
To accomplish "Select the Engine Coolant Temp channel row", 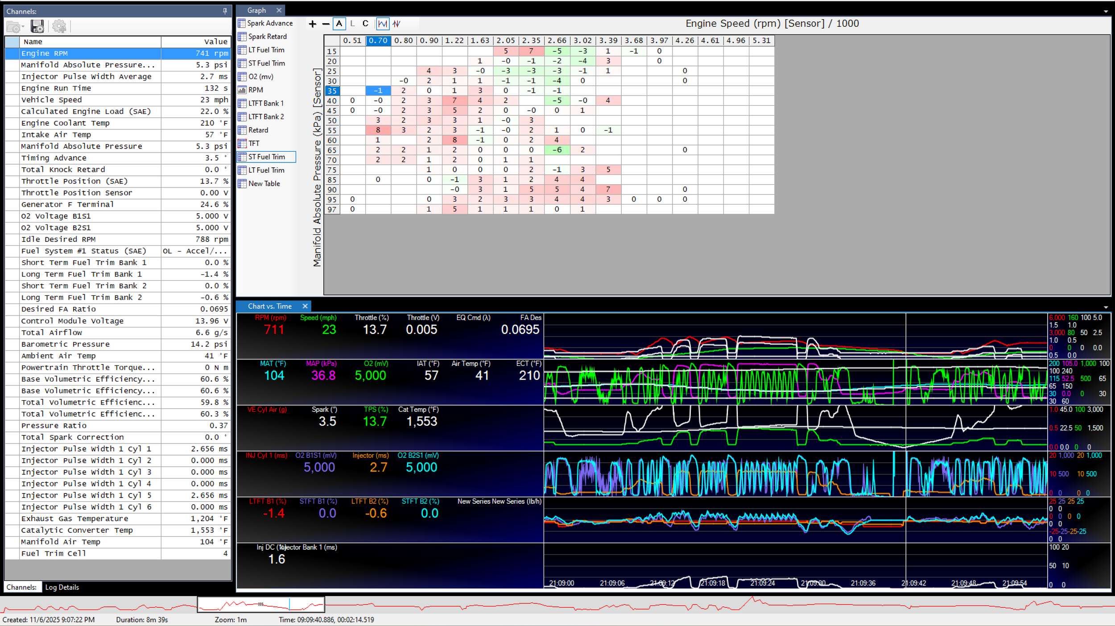I will pyautogui.click(x=65, y=123).
